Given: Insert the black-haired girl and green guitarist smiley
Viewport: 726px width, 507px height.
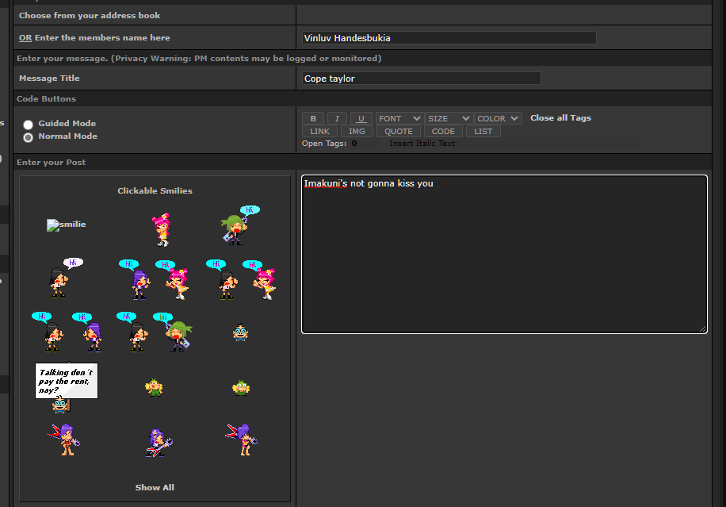Looking at the screenshot, I should tap(155, 332).
